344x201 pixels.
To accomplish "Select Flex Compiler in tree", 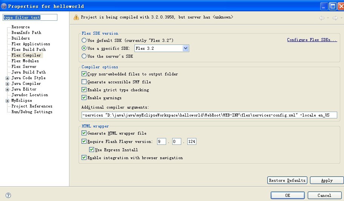I will point(26,55).
